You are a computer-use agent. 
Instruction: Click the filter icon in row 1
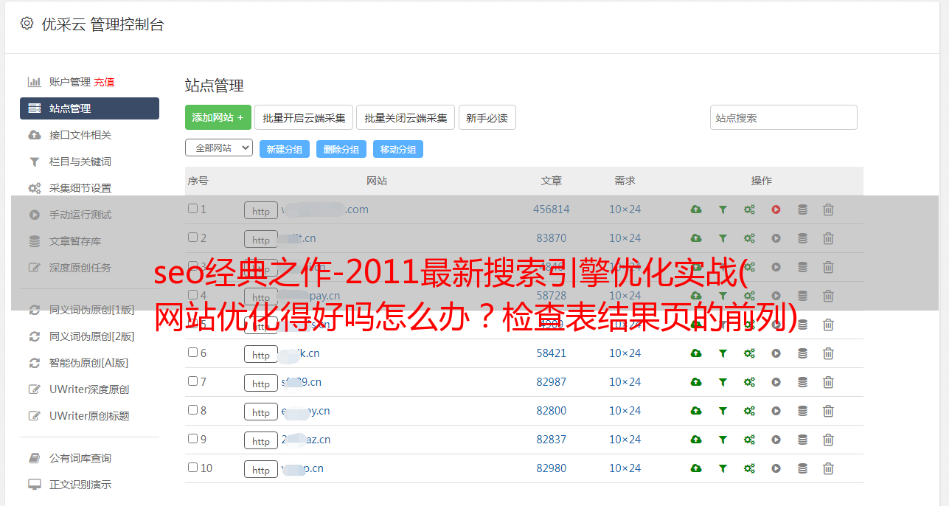tap(723, 209)
